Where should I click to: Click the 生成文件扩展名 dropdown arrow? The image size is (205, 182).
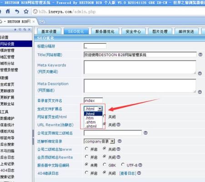pyautogui.click(x=100, y=109)
